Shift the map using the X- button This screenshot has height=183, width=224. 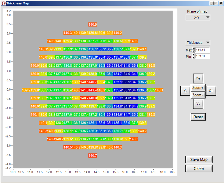pyautogui.click(x=185, y=91)
